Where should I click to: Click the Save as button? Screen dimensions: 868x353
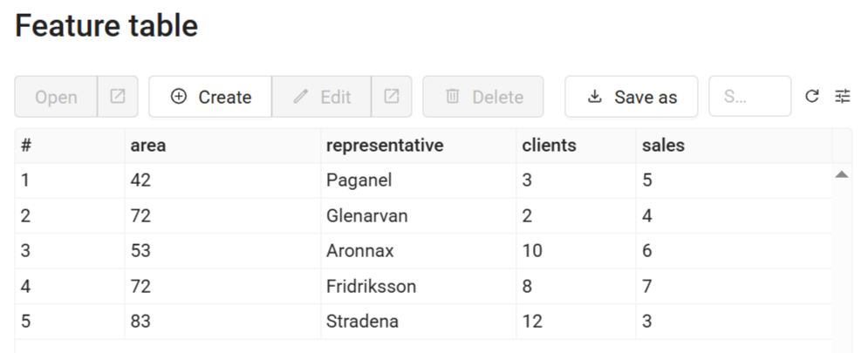631,97
